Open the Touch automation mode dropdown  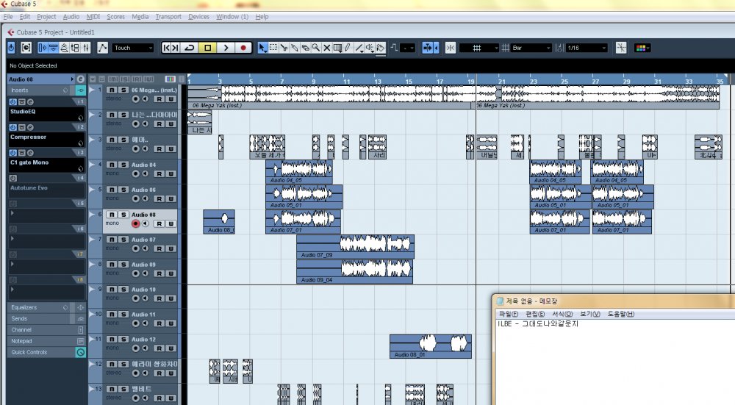point(133,48)
